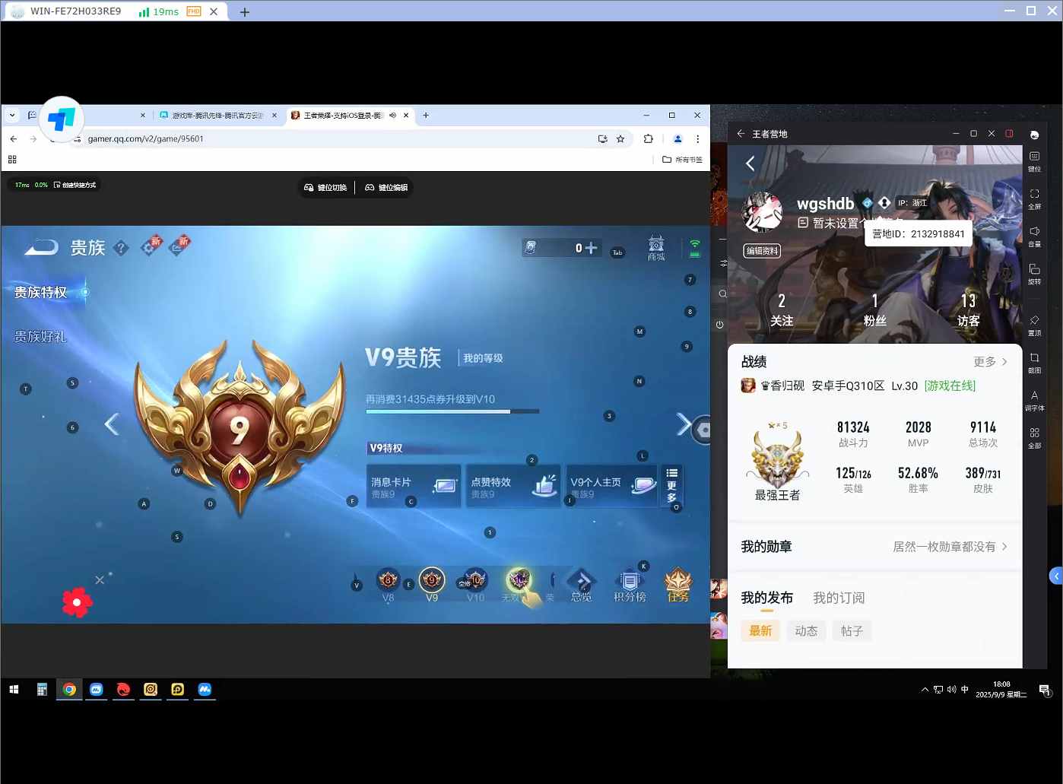Open the gear diamond icon with 新 badge
This screenshot has width=1063, height=784.
click(151, 246)
